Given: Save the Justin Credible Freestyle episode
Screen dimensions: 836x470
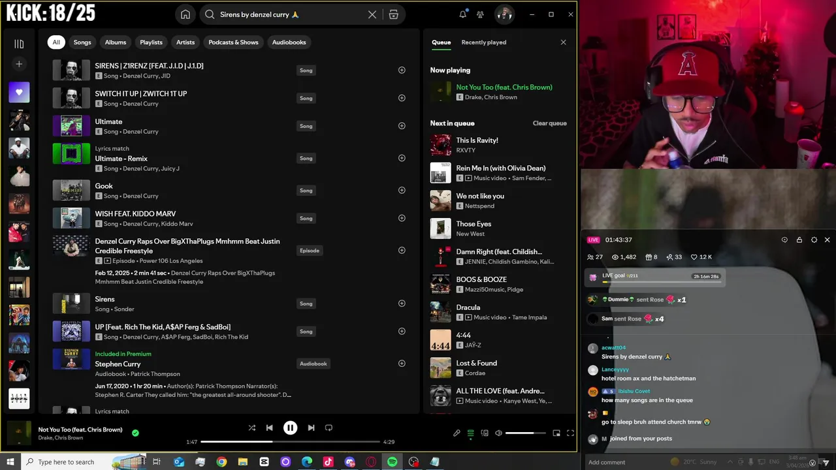Looking at the screenshot, I should [402, 250].
